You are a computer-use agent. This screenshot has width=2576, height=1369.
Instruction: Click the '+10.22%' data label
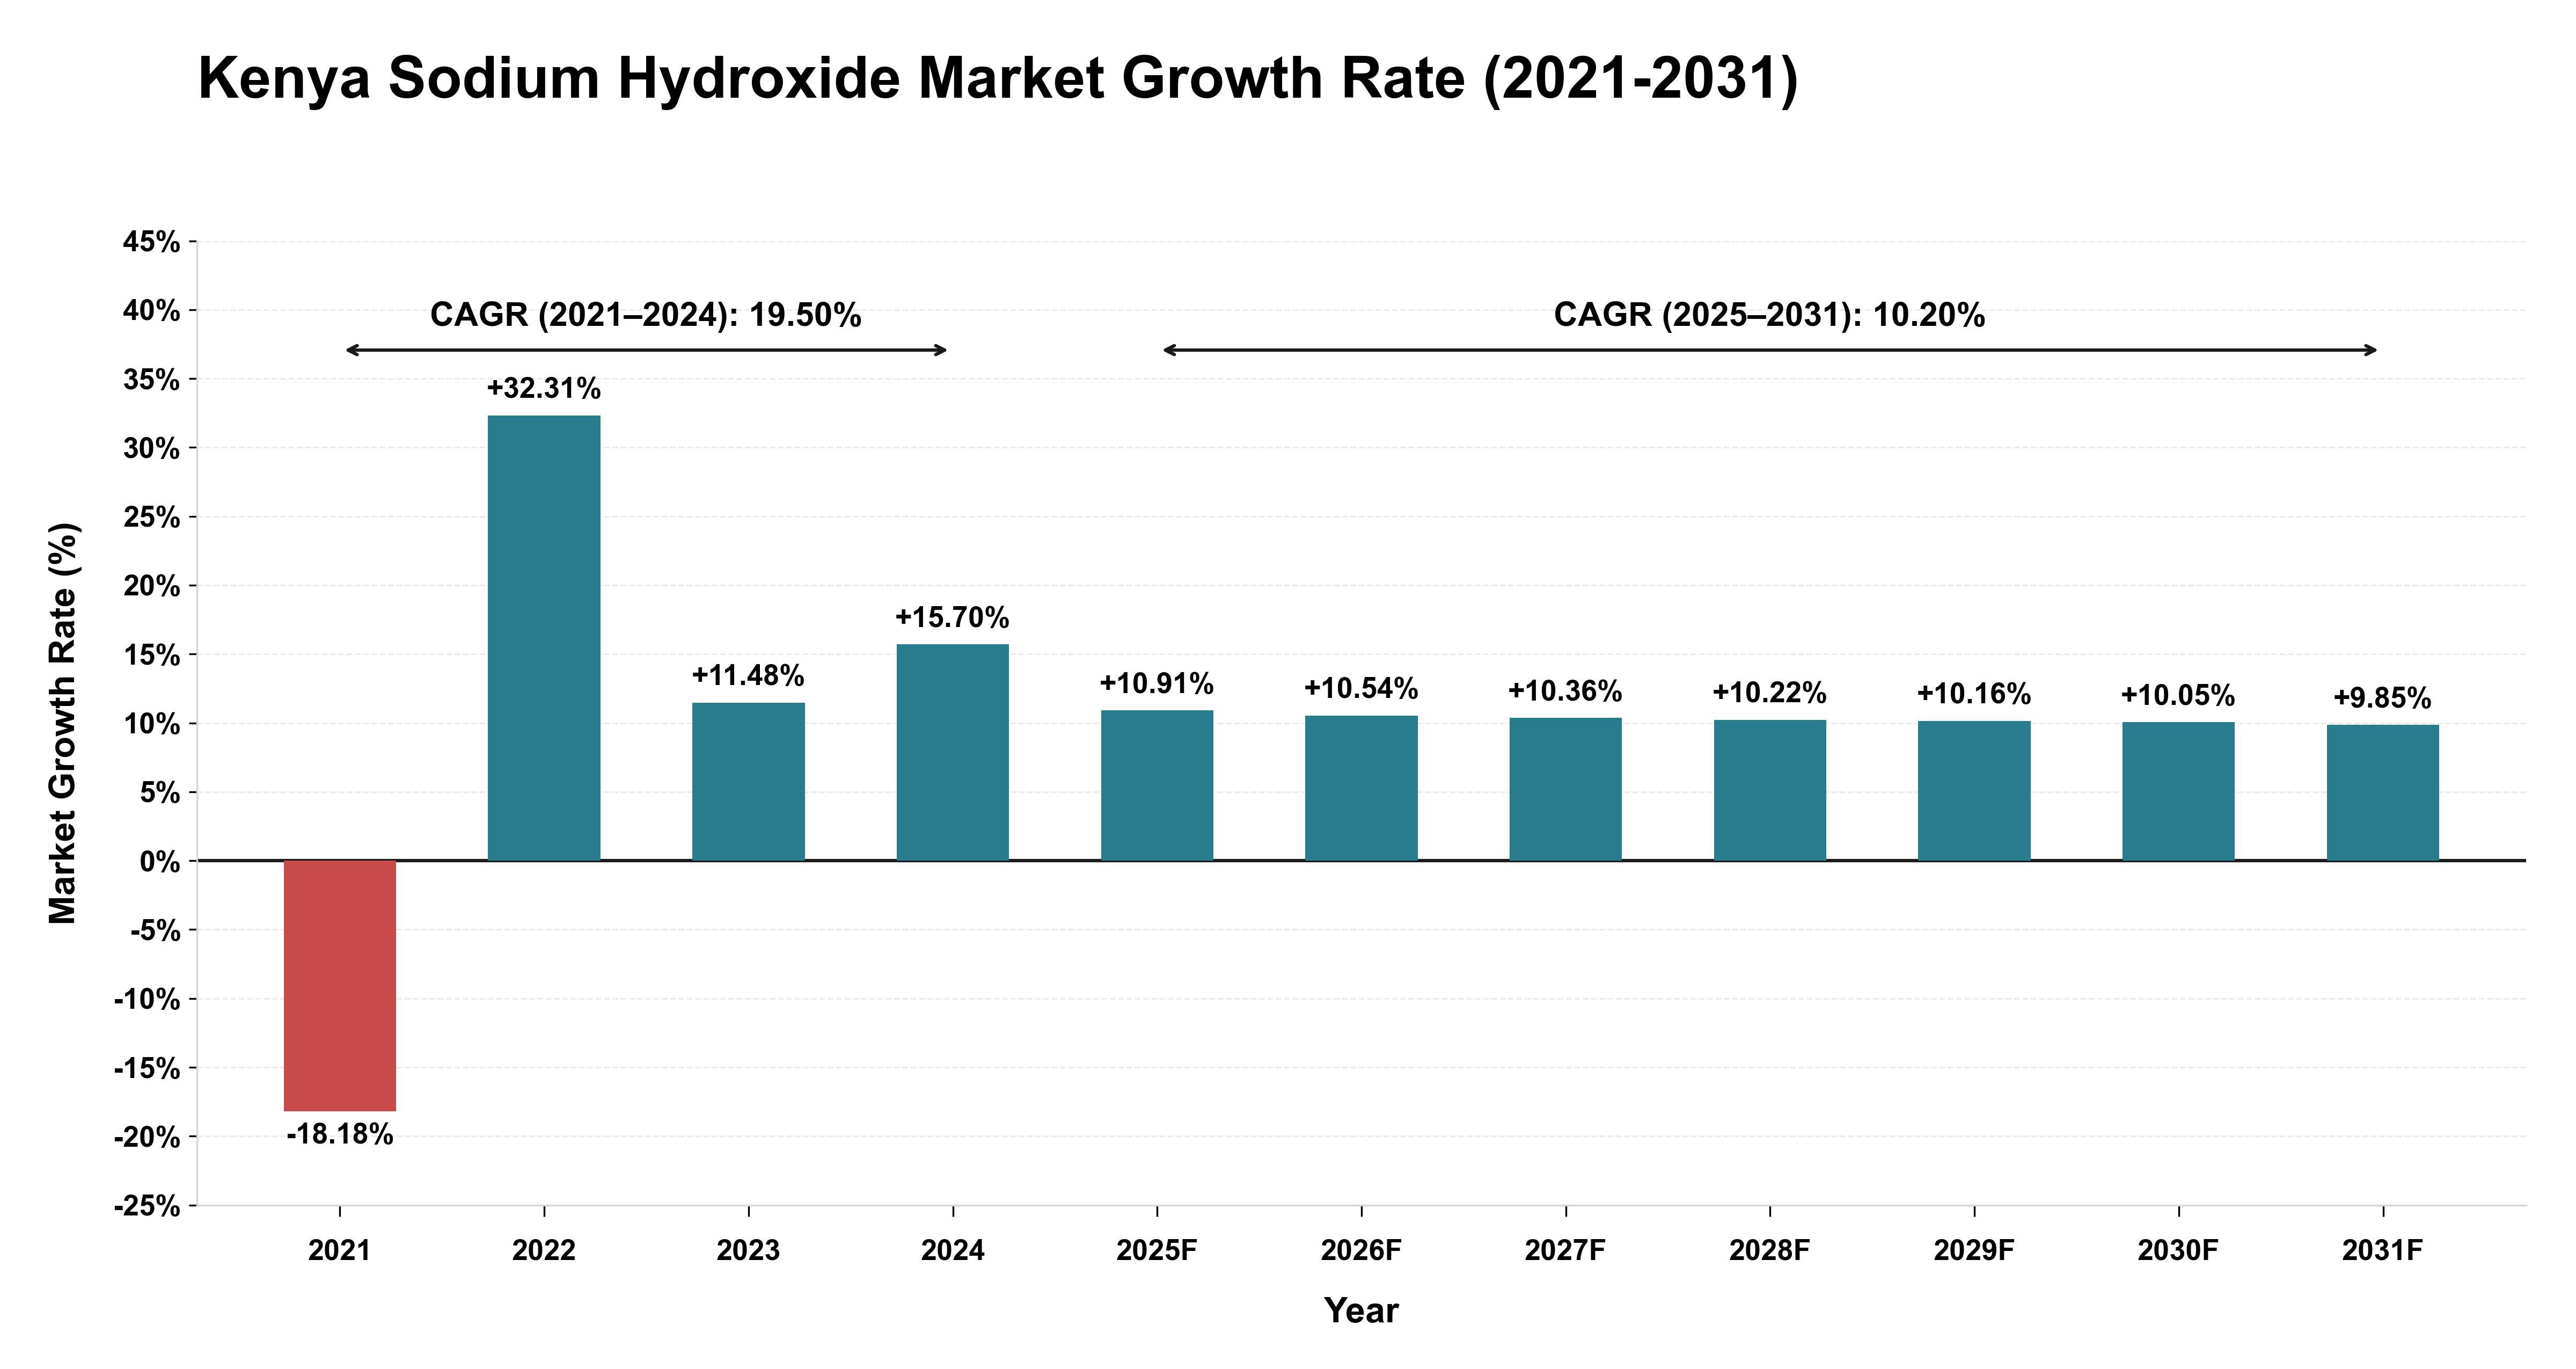pos(1770,693)
